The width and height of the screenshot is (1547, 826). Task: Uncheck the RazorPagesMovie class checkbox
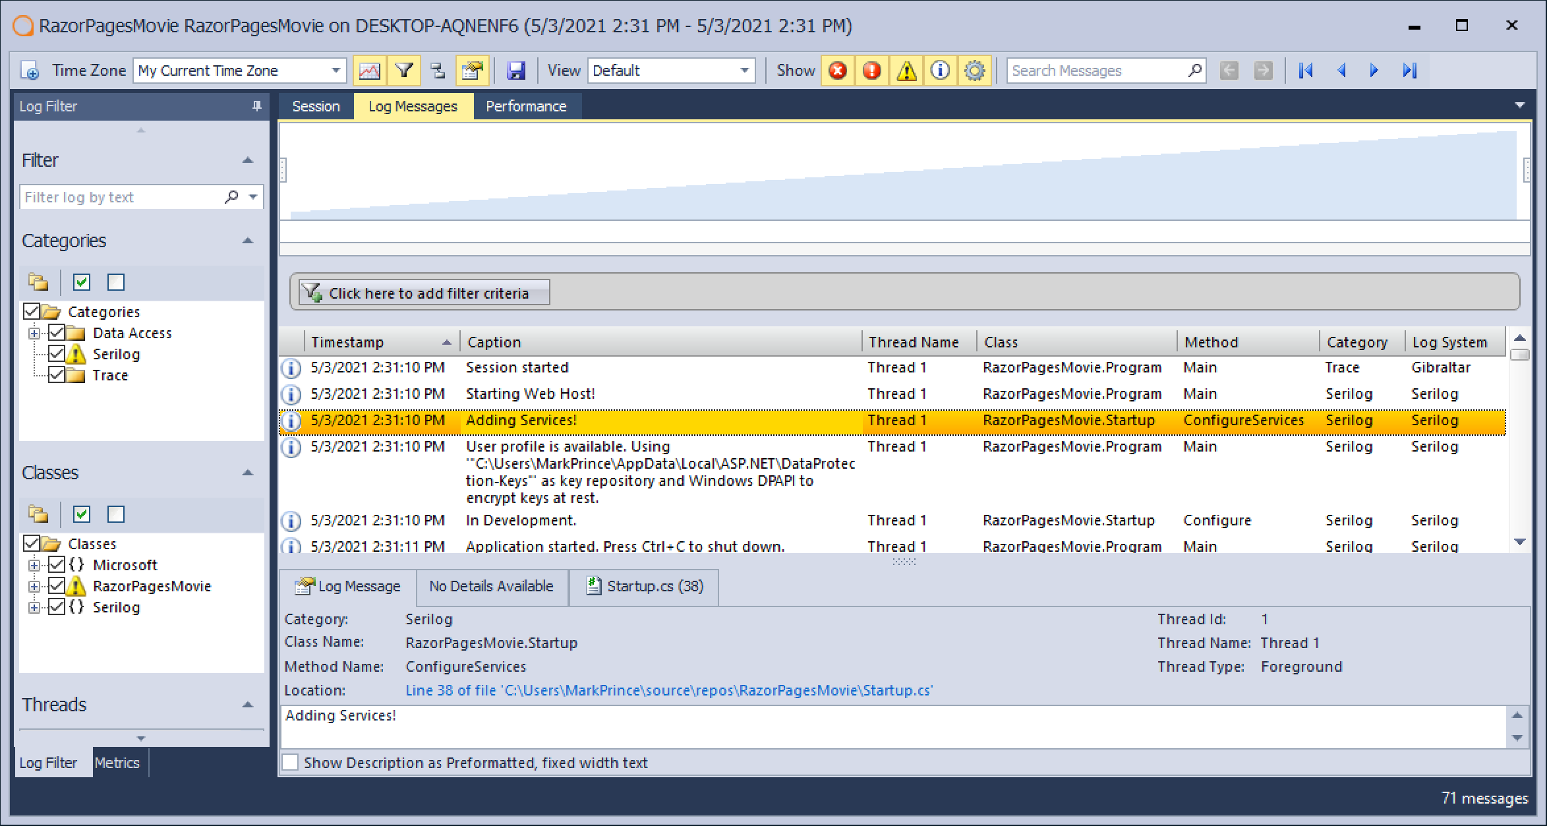click(57, 585)
